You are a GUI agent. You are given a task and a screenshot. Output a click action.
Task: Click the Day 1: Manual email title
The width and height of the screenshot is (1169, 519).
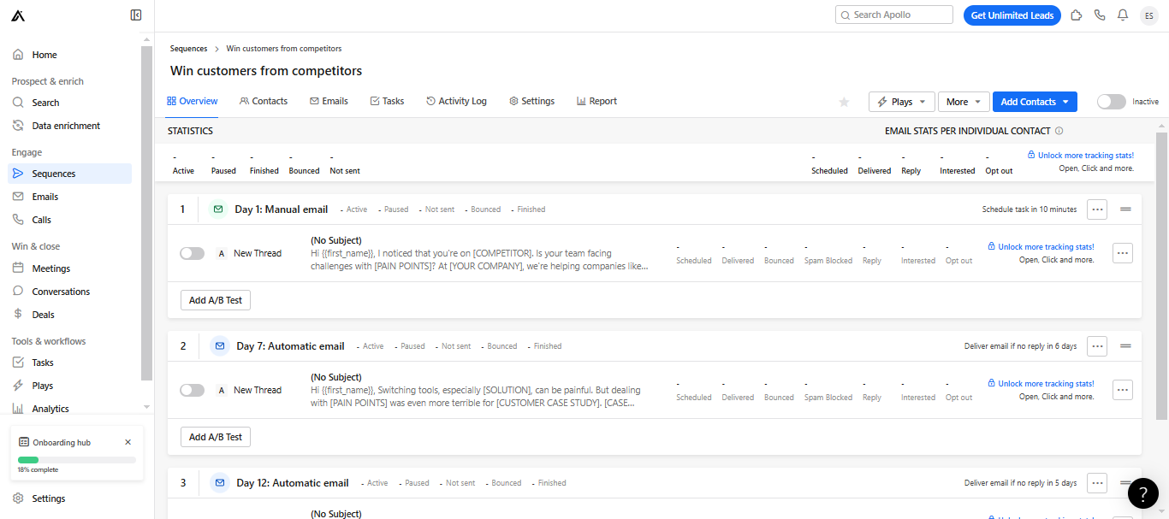[x=282, y=209]
